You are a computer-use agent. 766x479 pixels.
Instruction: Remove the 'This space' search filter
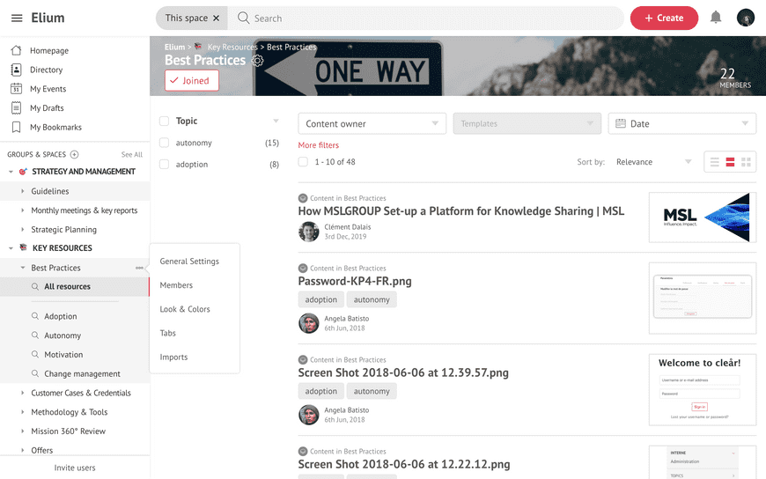[x=217, y=18]
